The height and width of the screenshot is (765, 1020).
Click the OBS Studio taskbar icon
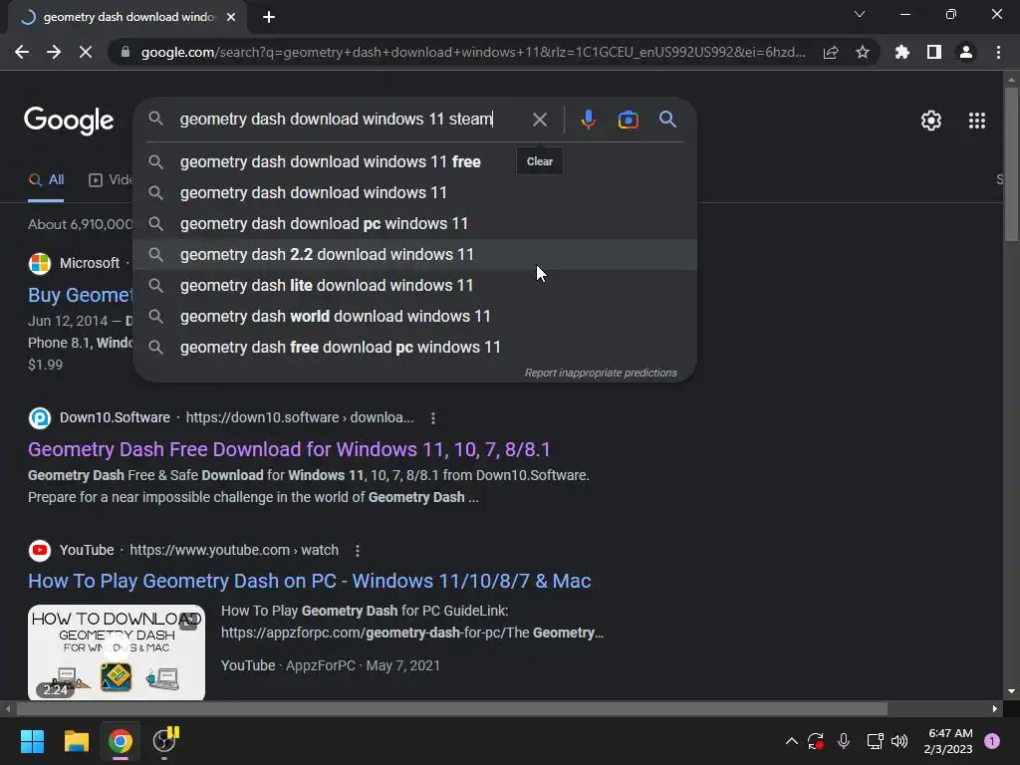(164, 741)
